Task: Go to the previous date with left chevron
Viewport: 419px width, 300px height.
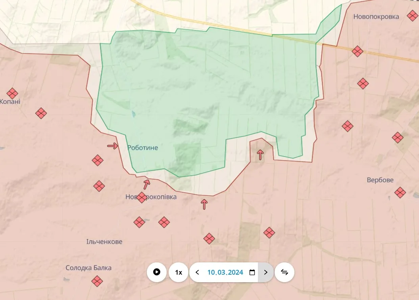Action: coord(197,272)
